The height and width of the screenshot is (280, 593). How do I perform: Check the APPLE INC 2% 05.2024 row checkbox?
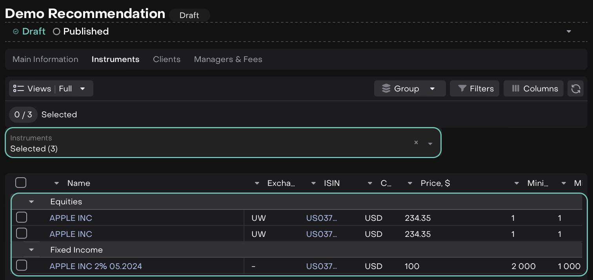(22, 265)
